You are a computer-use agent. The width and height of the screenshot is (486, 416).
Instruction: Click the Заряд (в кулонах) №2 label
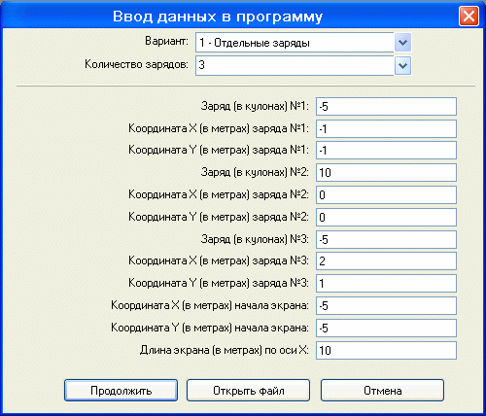[x=255, y=172]
